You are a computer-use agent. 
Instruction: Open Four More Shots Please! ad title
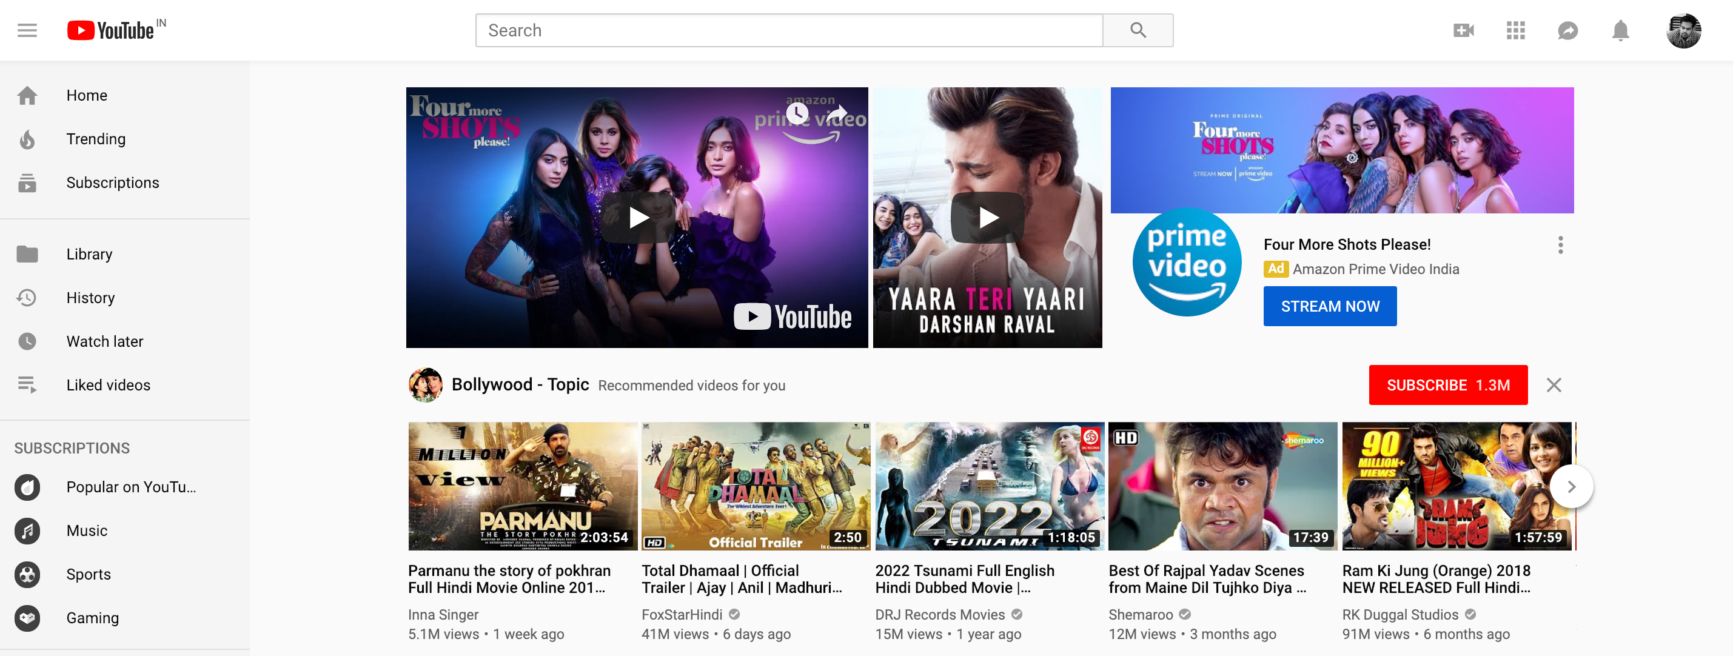(x=1347, y=245)
